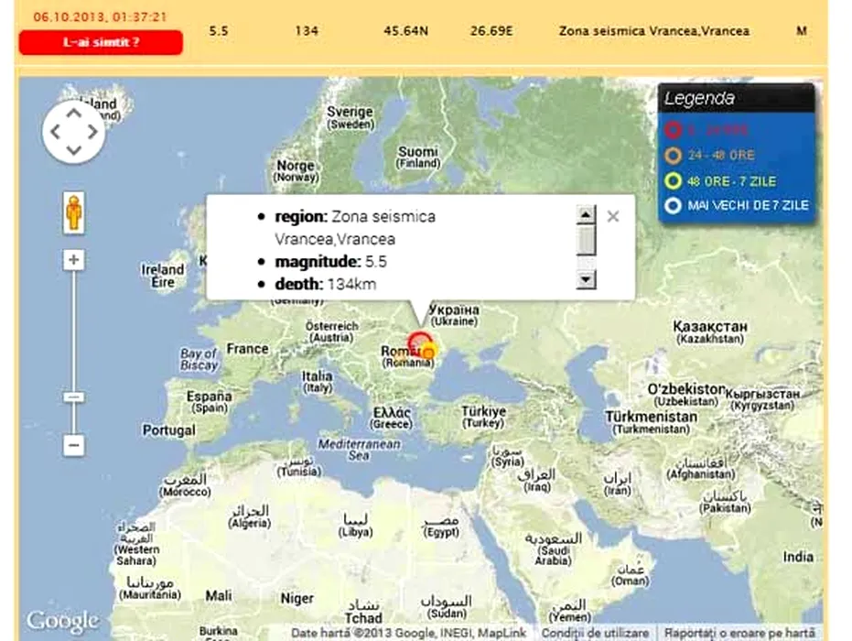Click the 'Legenda' panel header
Screen dimensions: 852x641
[x=737, y=98]
